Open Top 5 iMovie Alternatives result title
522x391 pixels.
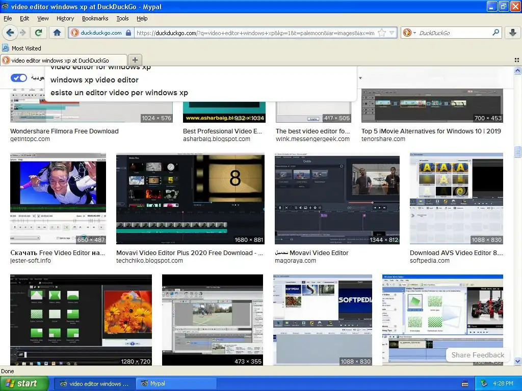pos(431,131)
